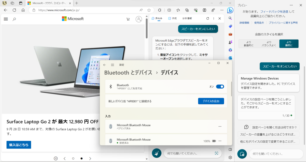Choose the スピーカーの音量を上げるには suggestion
Screen dimensions: 306x162
pos(269,134)
